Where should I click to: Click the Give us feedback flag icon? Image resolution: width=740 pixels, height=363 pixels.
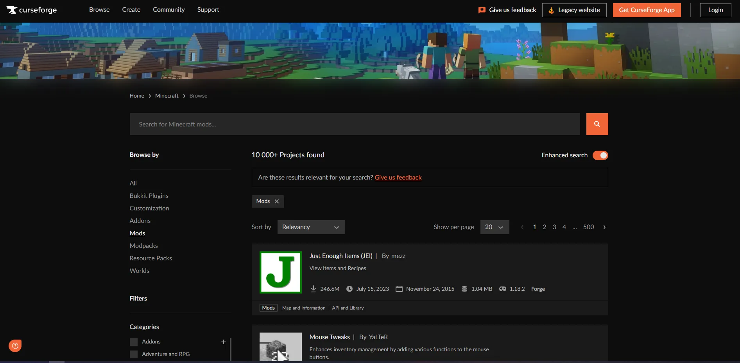[x=482, y=10]
